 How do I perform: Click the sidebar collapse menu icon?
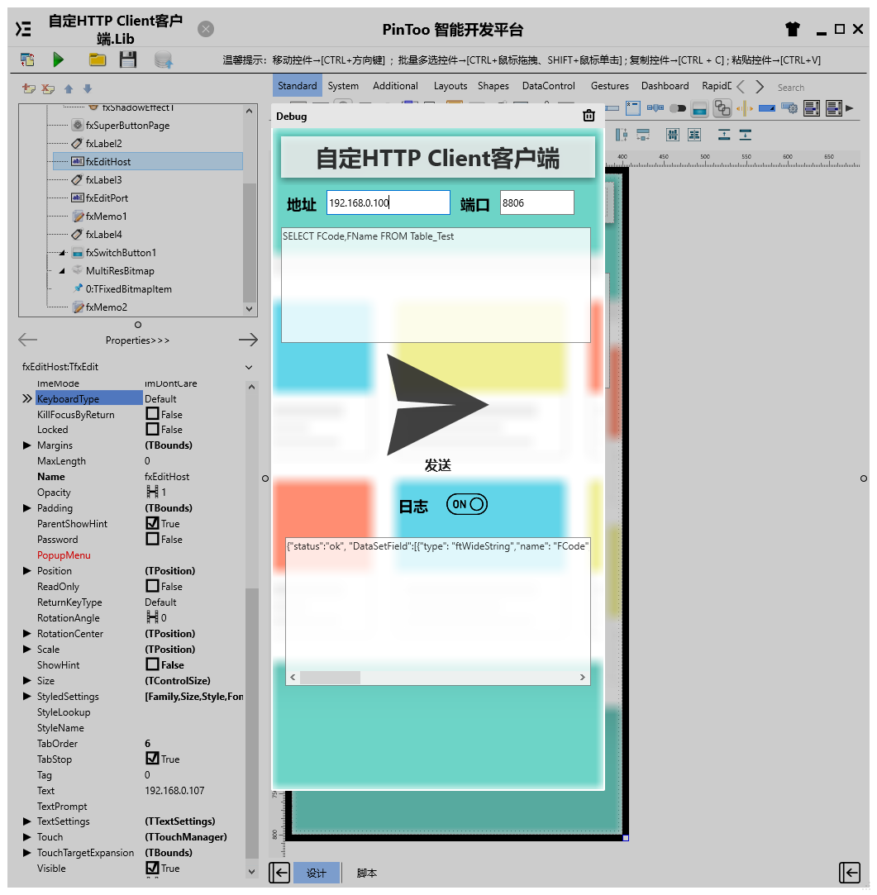click(23, 29)
